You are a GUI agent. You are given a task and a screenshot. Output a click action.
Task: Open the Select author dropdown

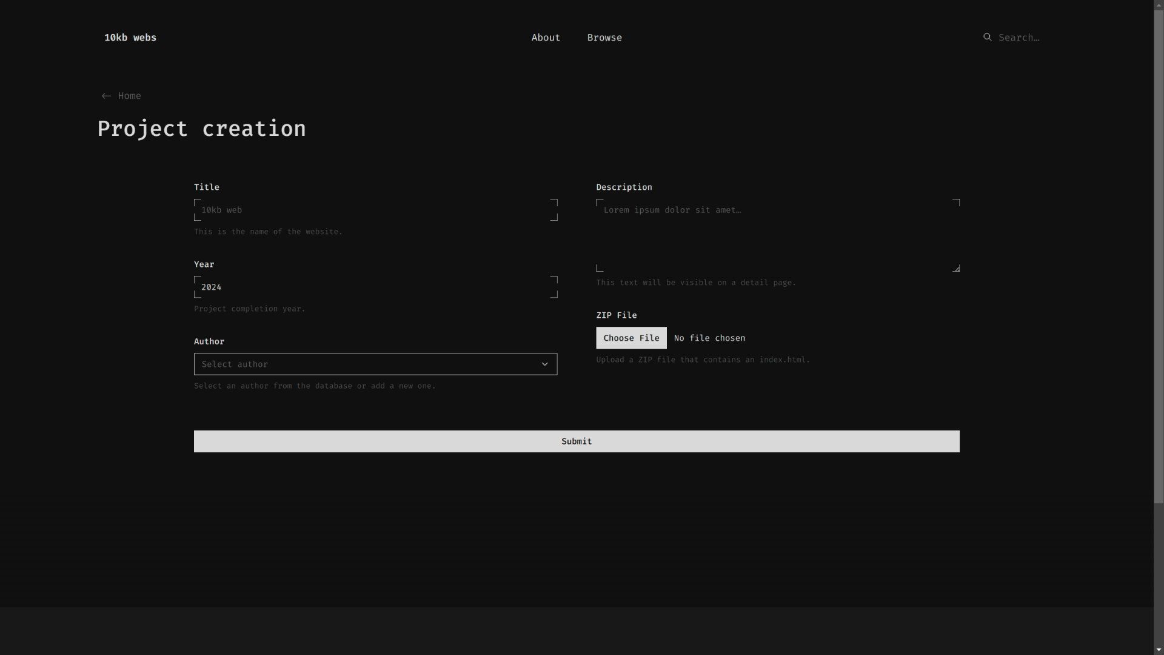tap(364, 364)
